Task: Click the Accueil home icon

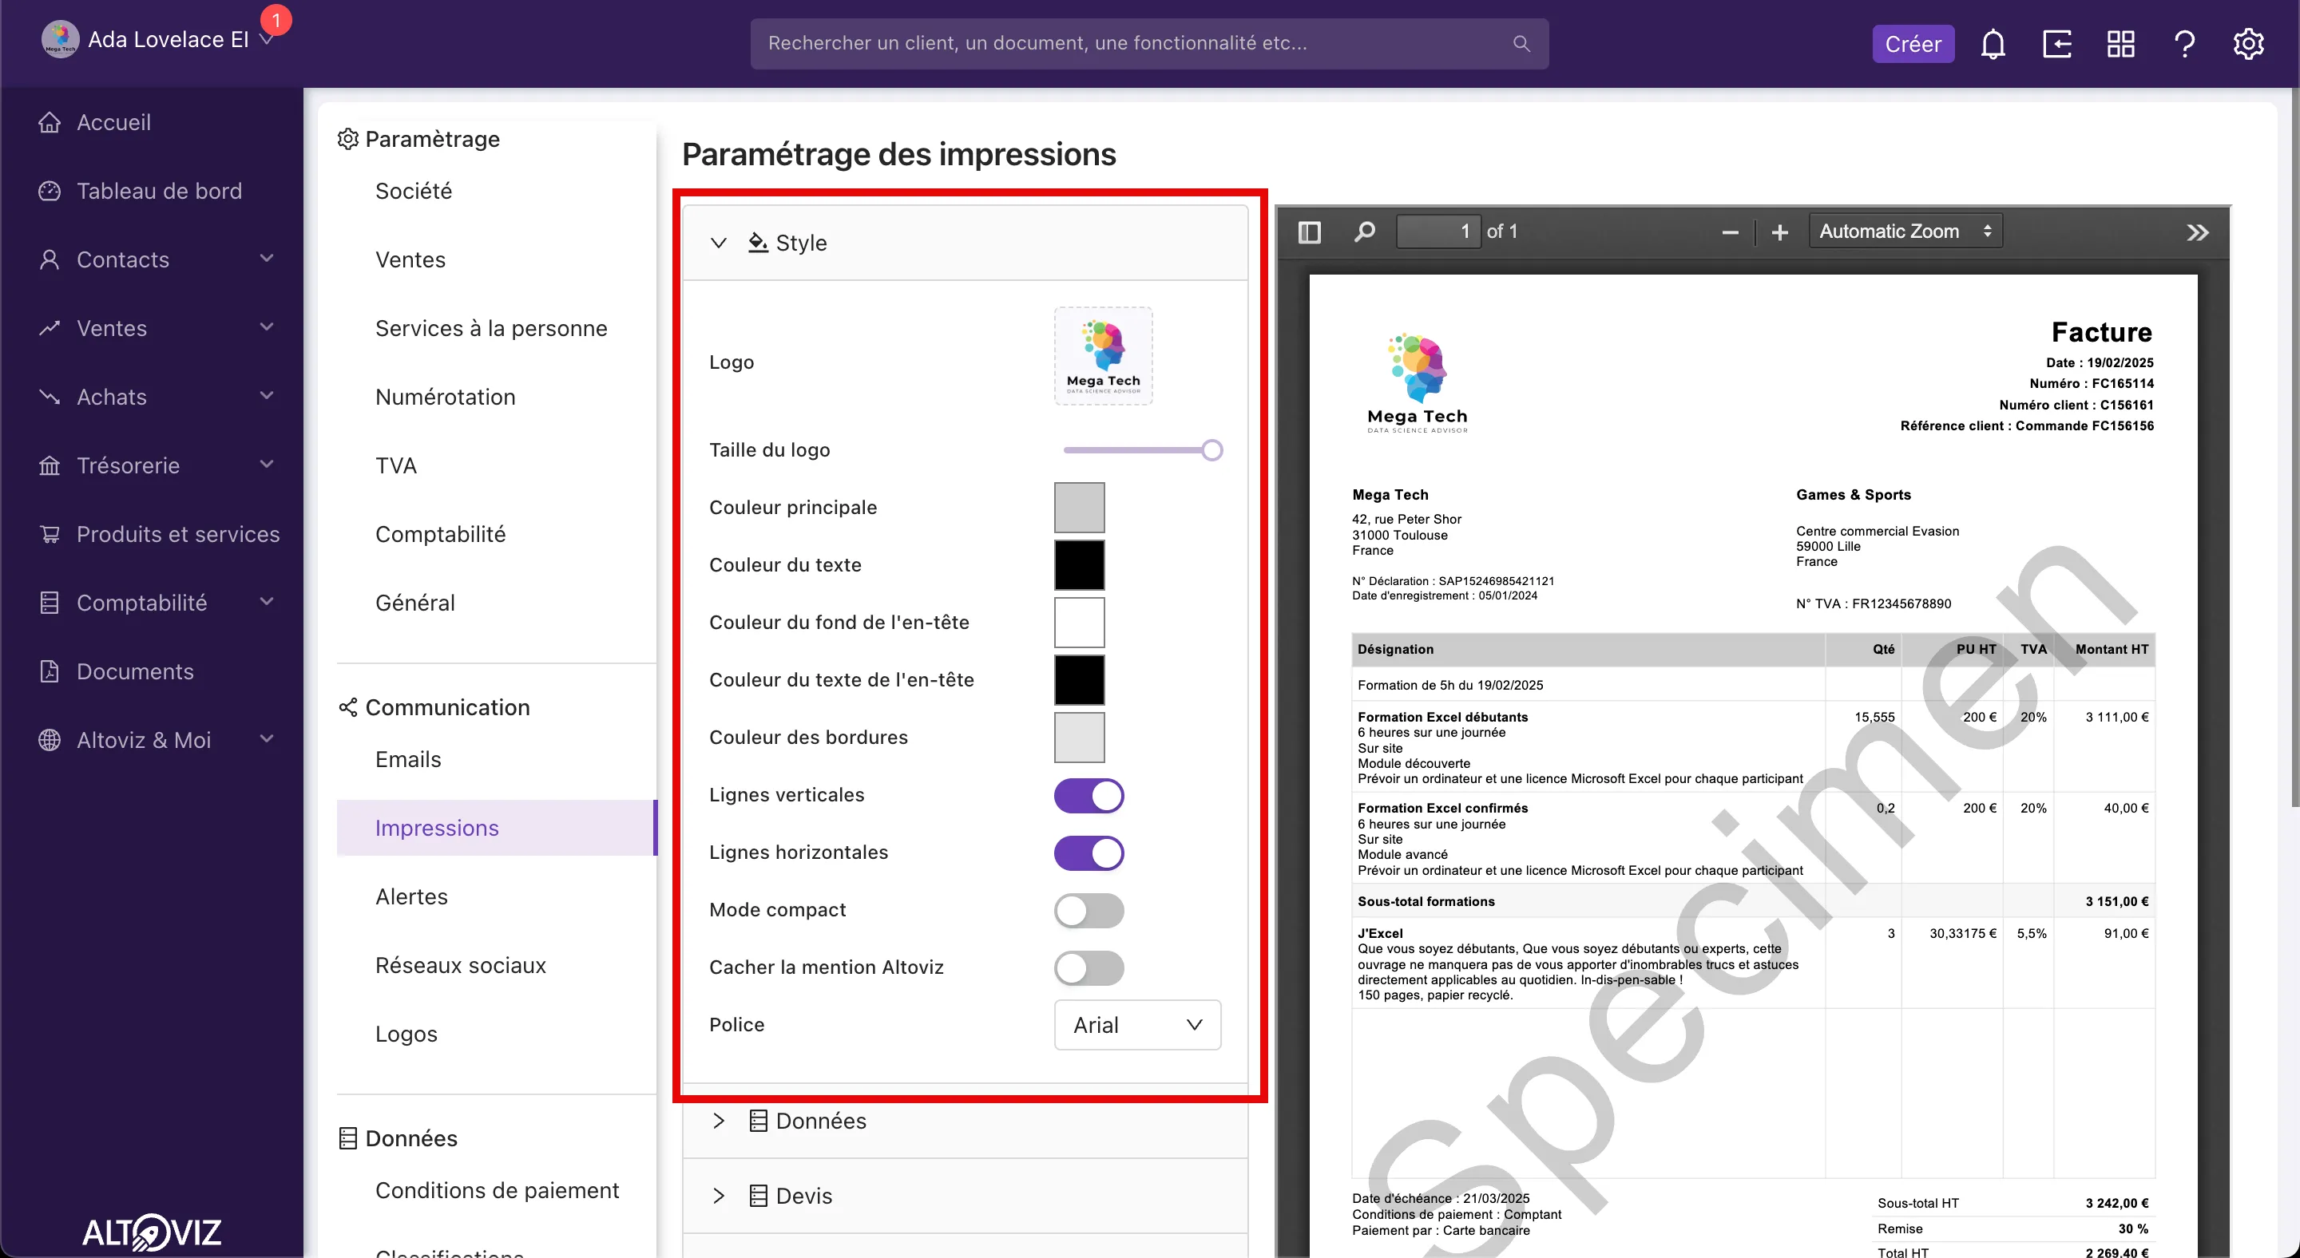Action: (50, 122)
